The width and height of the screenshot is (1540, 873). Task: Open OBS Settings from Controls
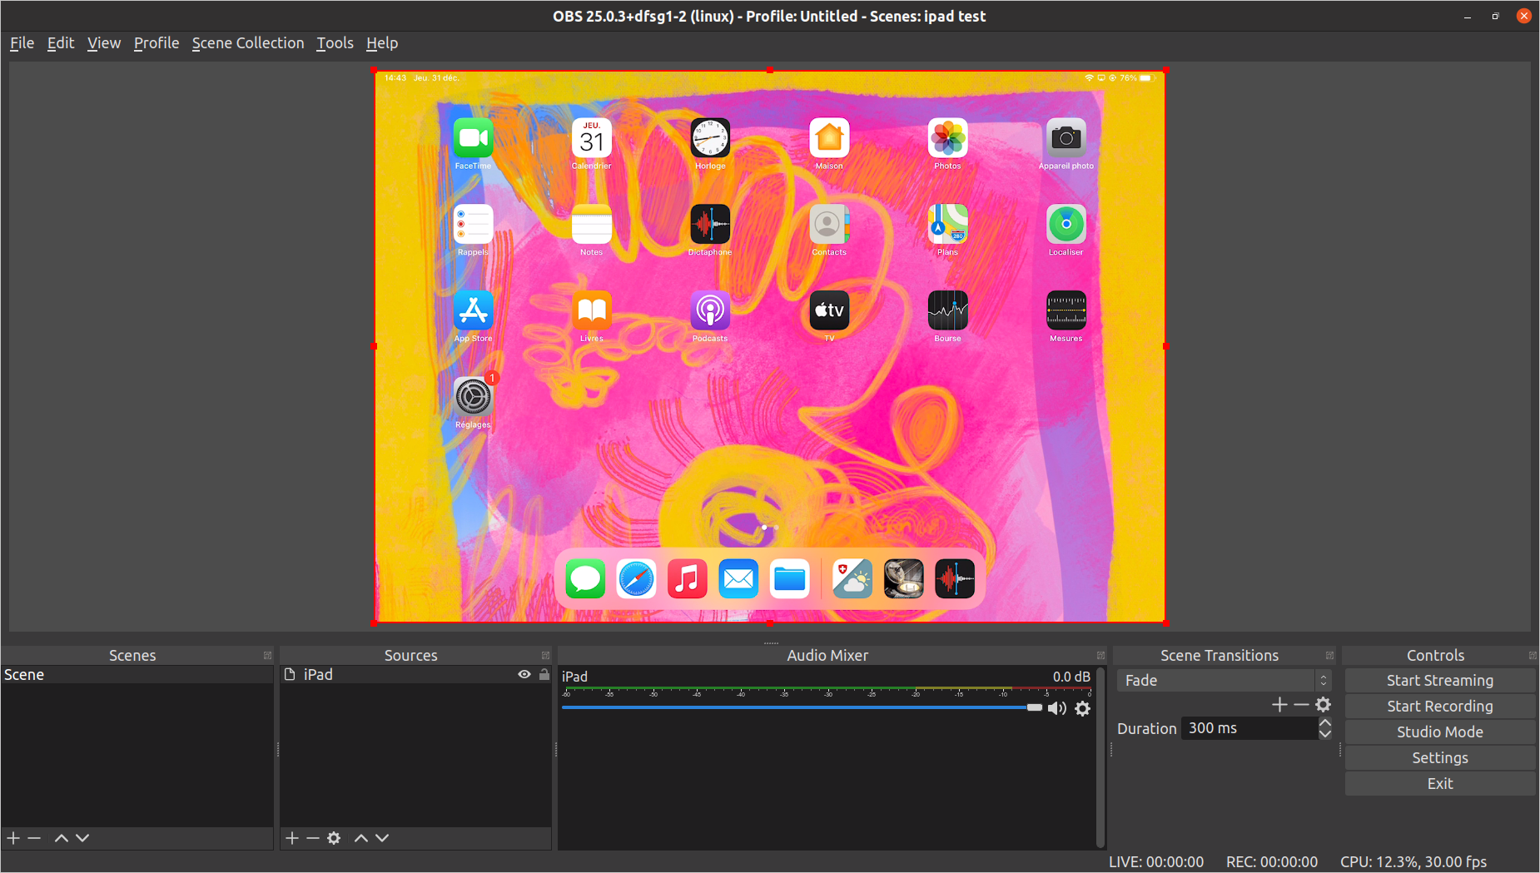point(1440,758)
